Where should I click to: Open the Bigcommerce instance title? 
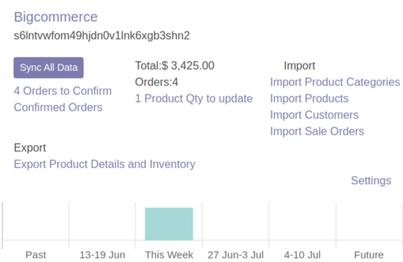(56, 17)
